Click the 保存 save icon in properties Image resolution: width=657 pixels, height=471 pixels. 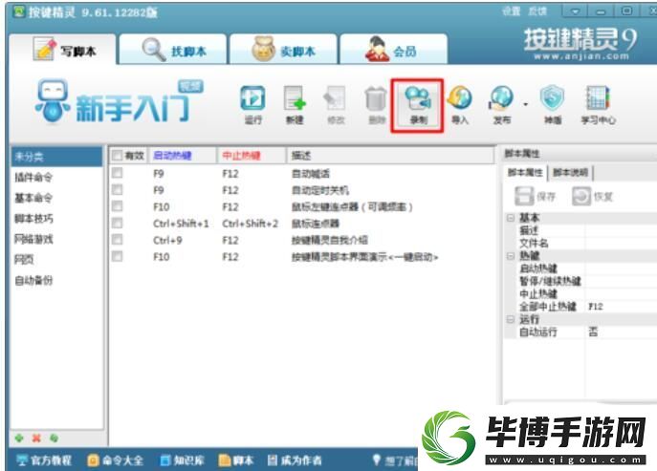coord(536,196)
